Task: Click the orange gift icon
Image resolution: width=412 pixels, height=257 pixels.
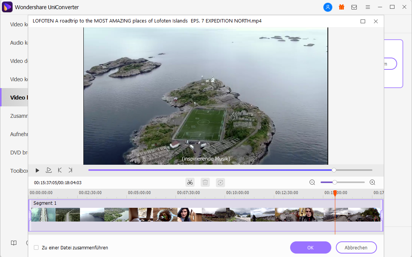Action: (x=341, y=7)
